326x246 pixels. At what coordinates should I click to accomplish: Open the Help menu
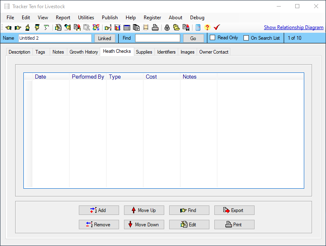[x=131, y=18]
